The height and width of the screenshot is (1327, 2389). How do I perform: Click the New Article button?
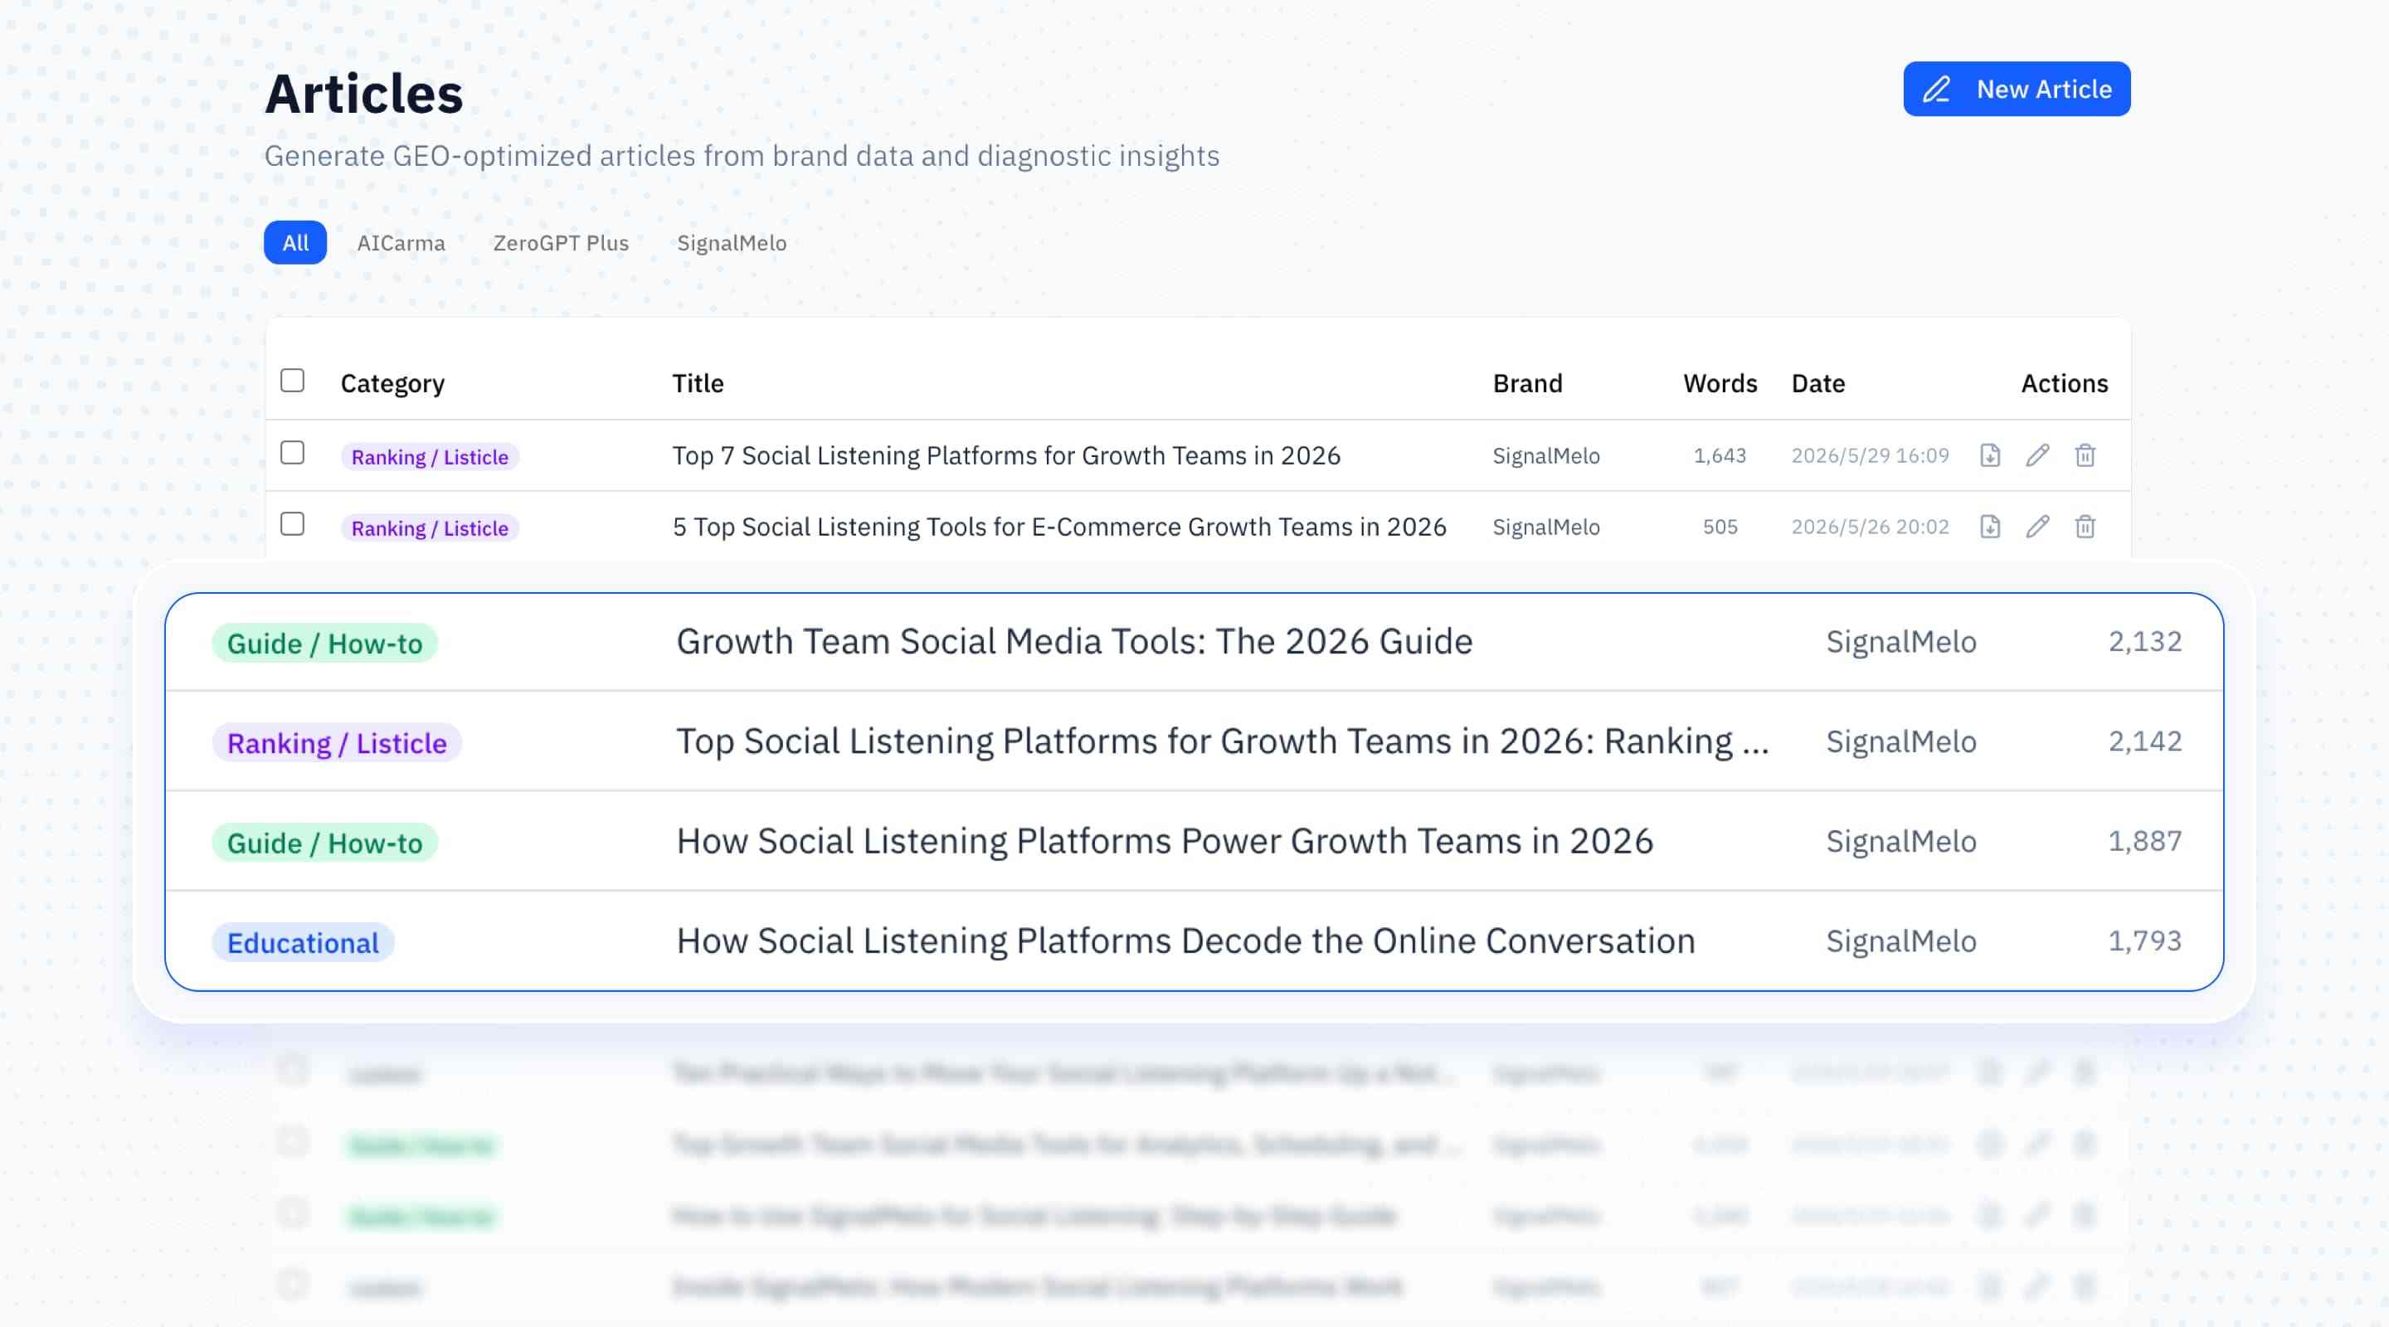coord(2017,89)
